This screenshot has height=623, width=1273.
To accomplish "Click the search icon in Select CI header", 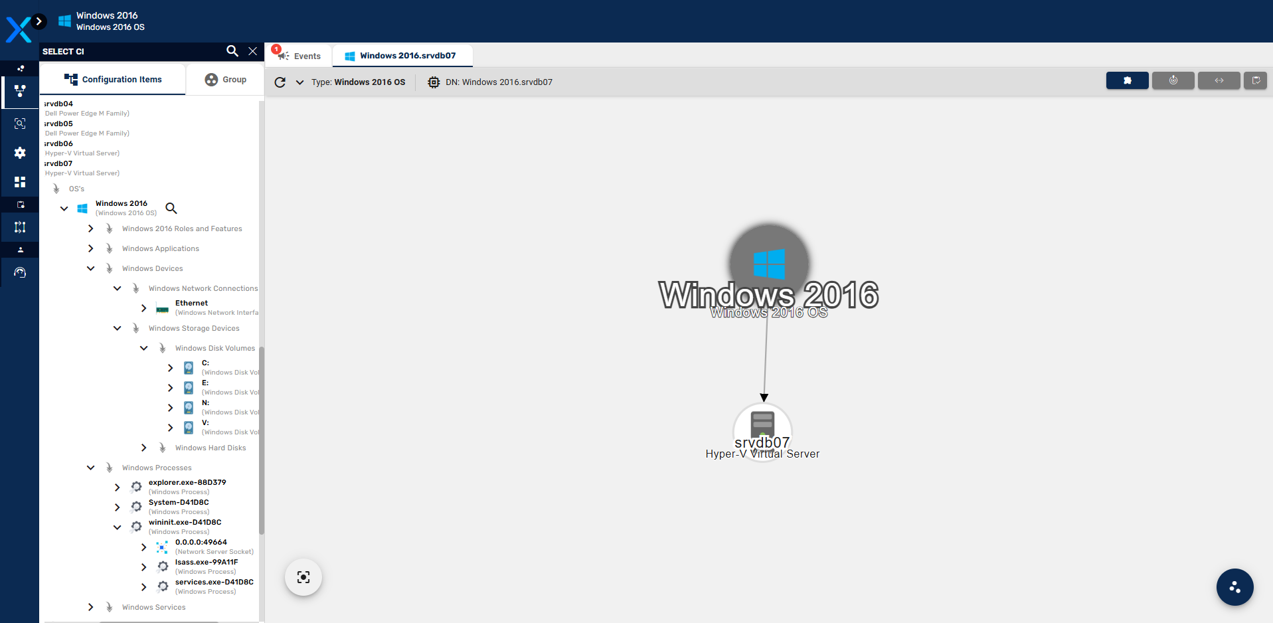I will tap(232, 51).
